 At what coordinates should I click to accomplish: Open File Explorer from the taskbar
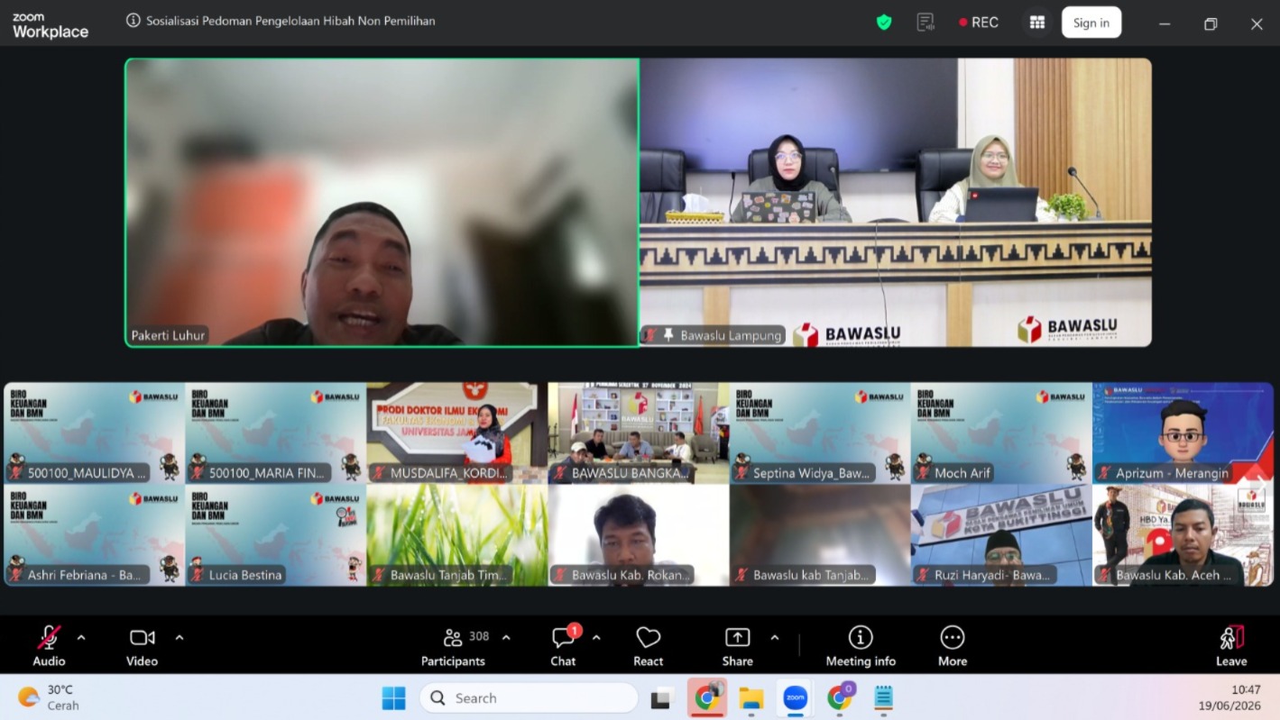click(751, 698)
